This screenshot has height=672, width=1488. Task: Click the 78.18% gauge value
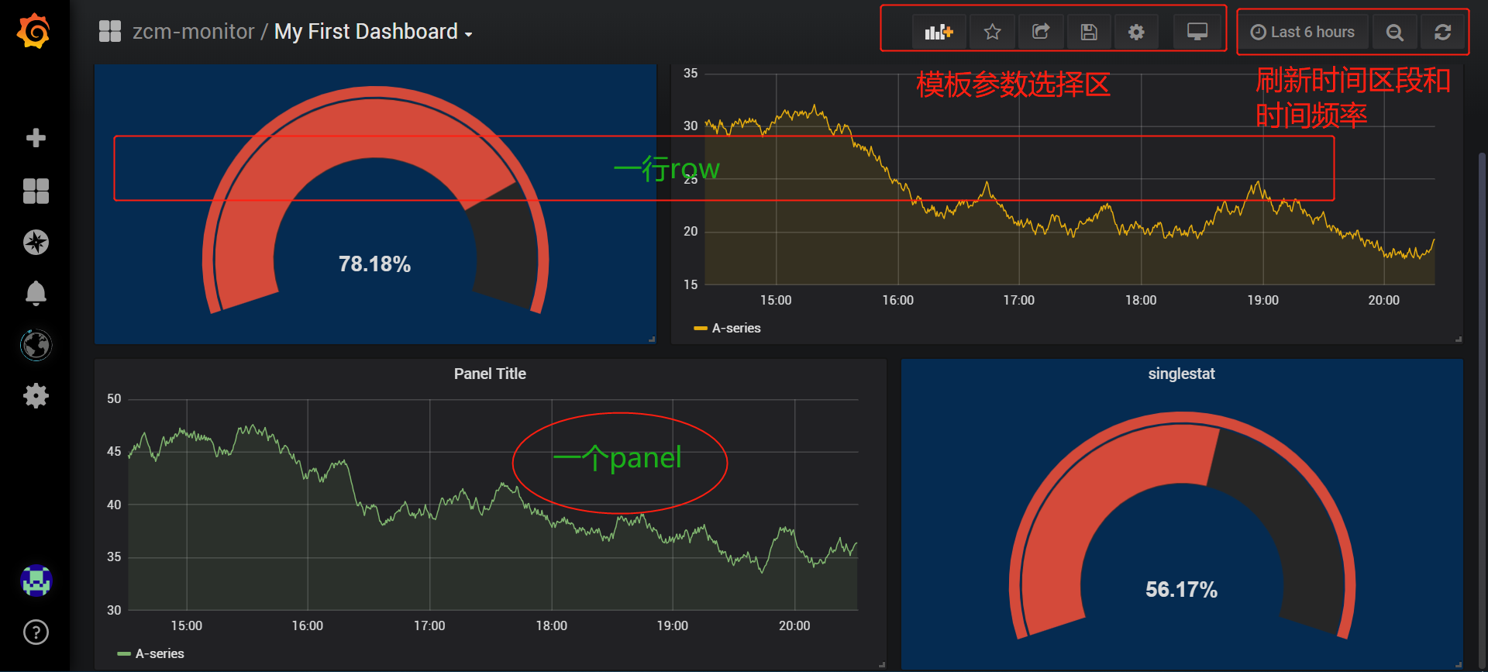click(x=374, y=264)
